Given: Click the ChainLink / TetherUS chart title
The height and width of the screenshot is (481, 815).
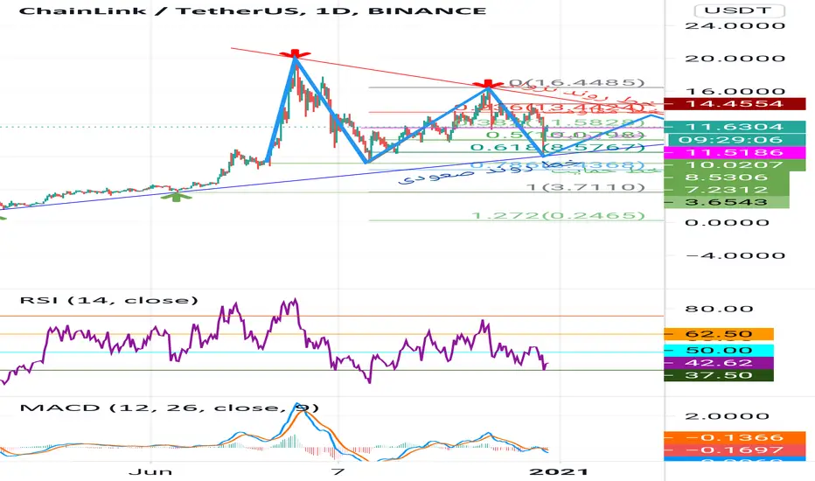Looking at the screenshot, I should click(253, 10).
